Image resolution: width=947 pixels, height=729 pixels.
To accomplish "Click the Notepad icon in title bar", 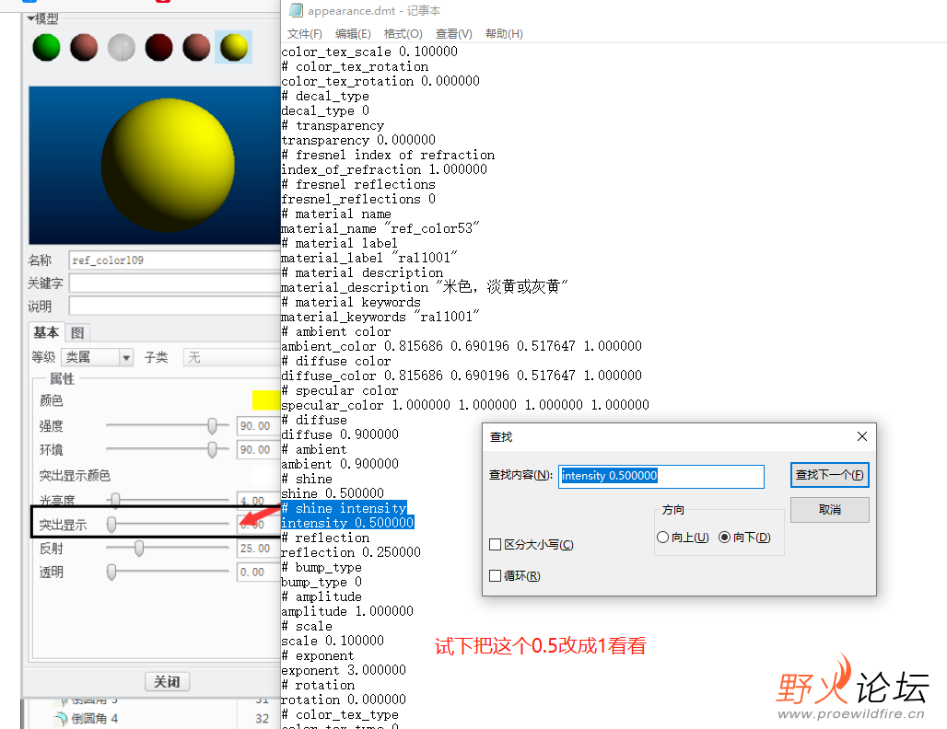I will 296,9.
